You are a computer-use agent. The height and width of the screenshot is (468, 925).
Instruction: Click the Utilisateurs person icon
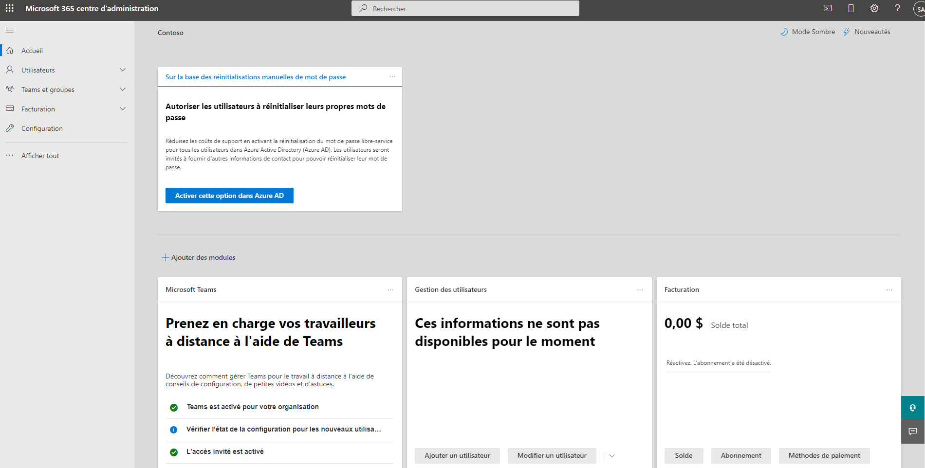coord(10,70)
